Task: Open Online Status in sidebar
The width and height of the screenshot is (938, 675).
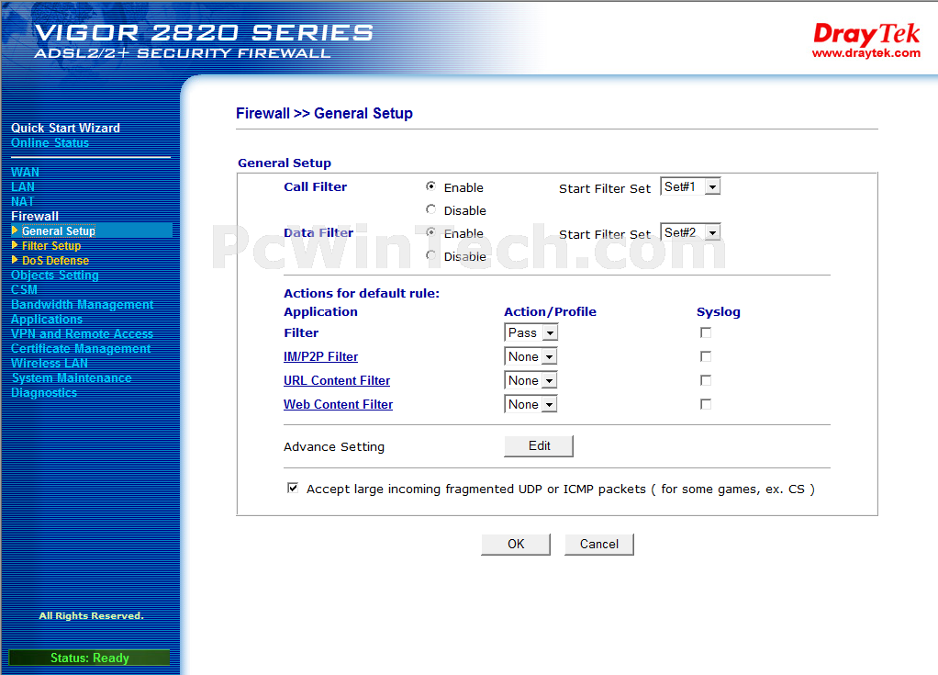Action: 50,143
